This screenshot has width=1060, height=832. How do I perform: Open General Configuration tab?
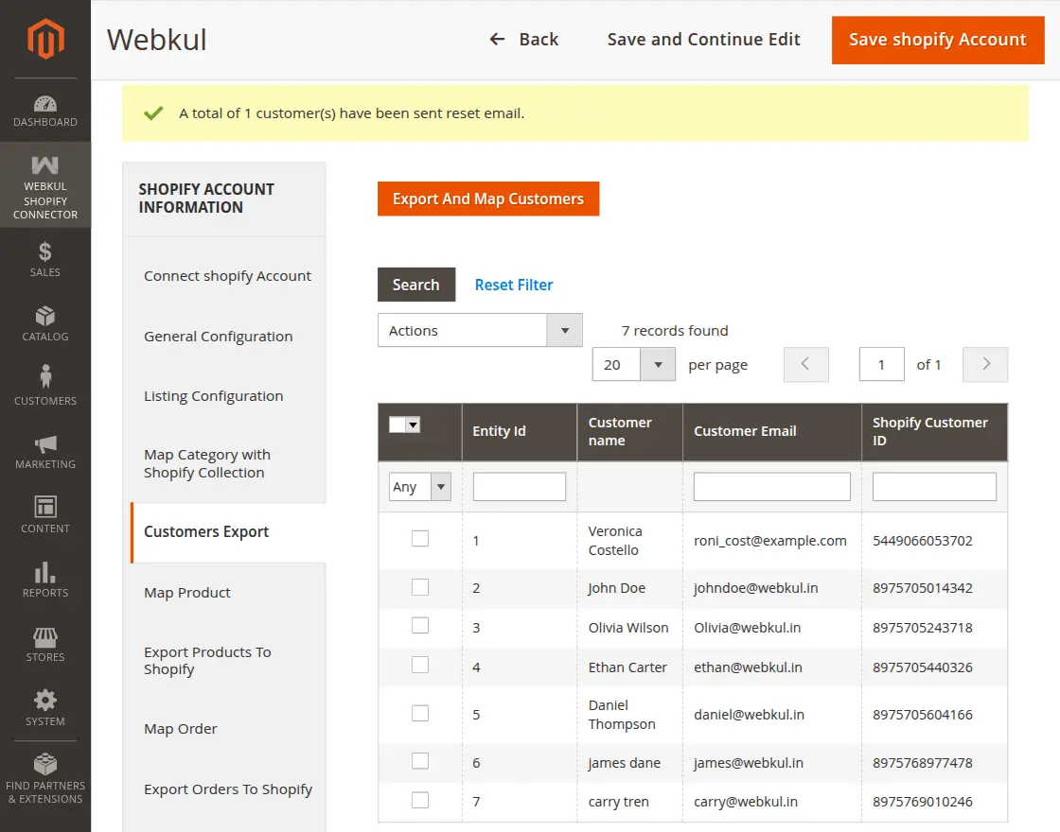coord(218,337)
